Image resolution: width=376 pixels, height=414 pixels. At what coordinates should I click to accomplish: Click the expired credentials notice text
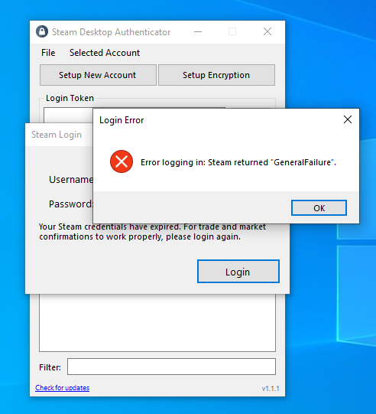(152, 232)
